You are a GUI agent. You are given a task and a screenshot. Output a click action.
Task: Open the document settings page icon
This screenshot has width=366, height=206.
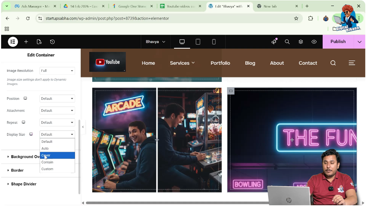39,42
